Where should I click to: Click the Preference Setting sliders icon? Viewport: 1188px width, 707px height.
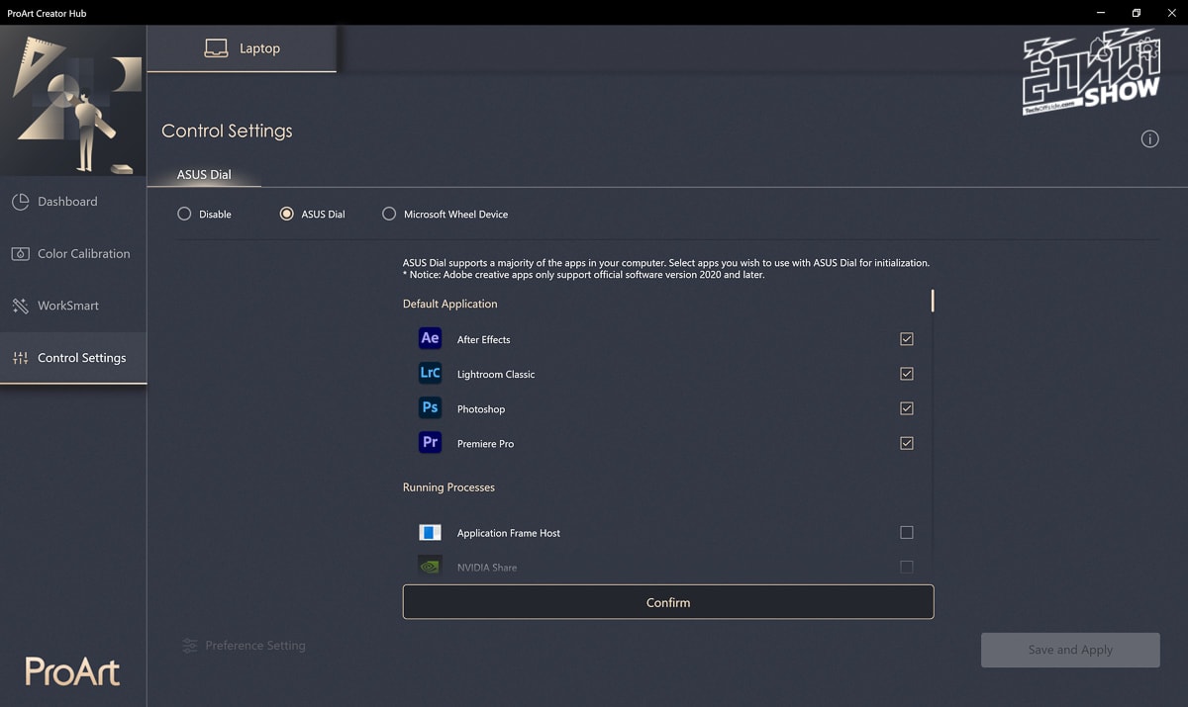(189, 646)
